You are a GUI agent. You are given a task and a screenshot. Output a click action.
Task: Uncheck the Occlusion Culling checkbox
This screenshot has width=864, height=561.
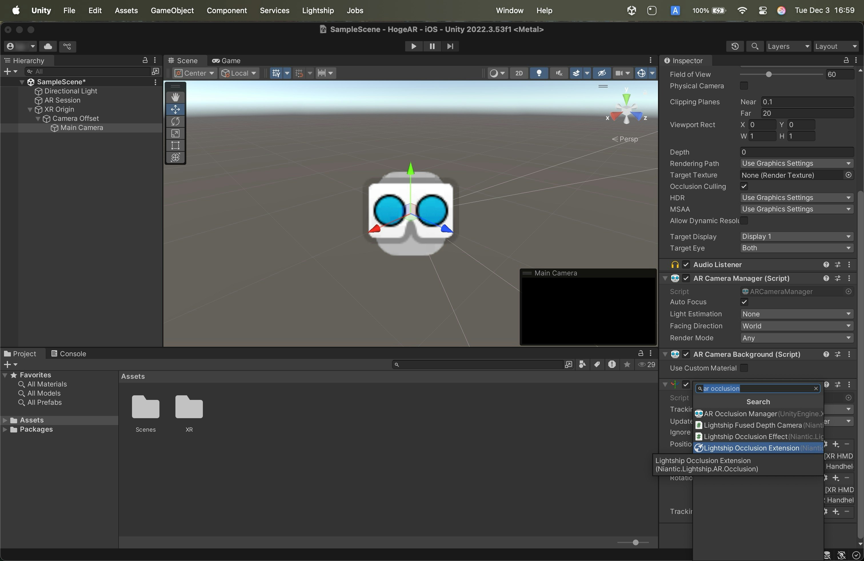744,187
